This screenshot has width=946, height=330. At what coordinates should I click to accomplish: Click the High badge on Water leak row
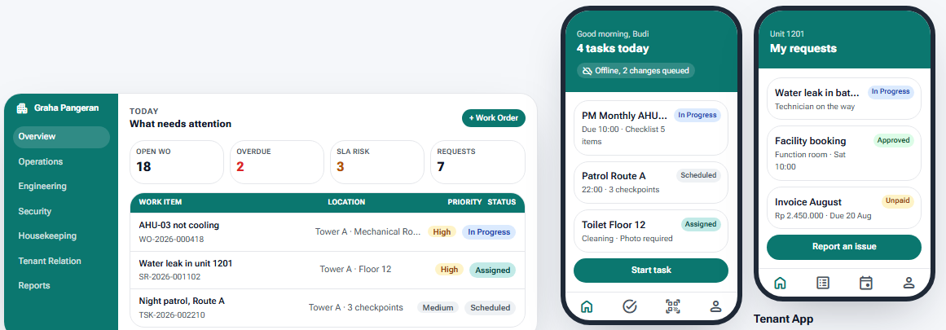coord(450,270)
